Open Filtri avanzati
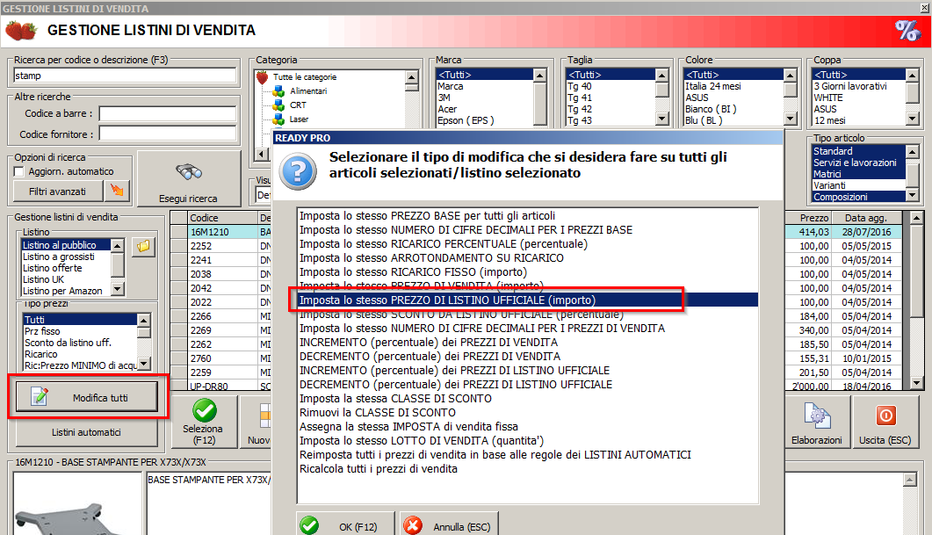The height and width of the screenshot is (535, 932). point(58,192)
